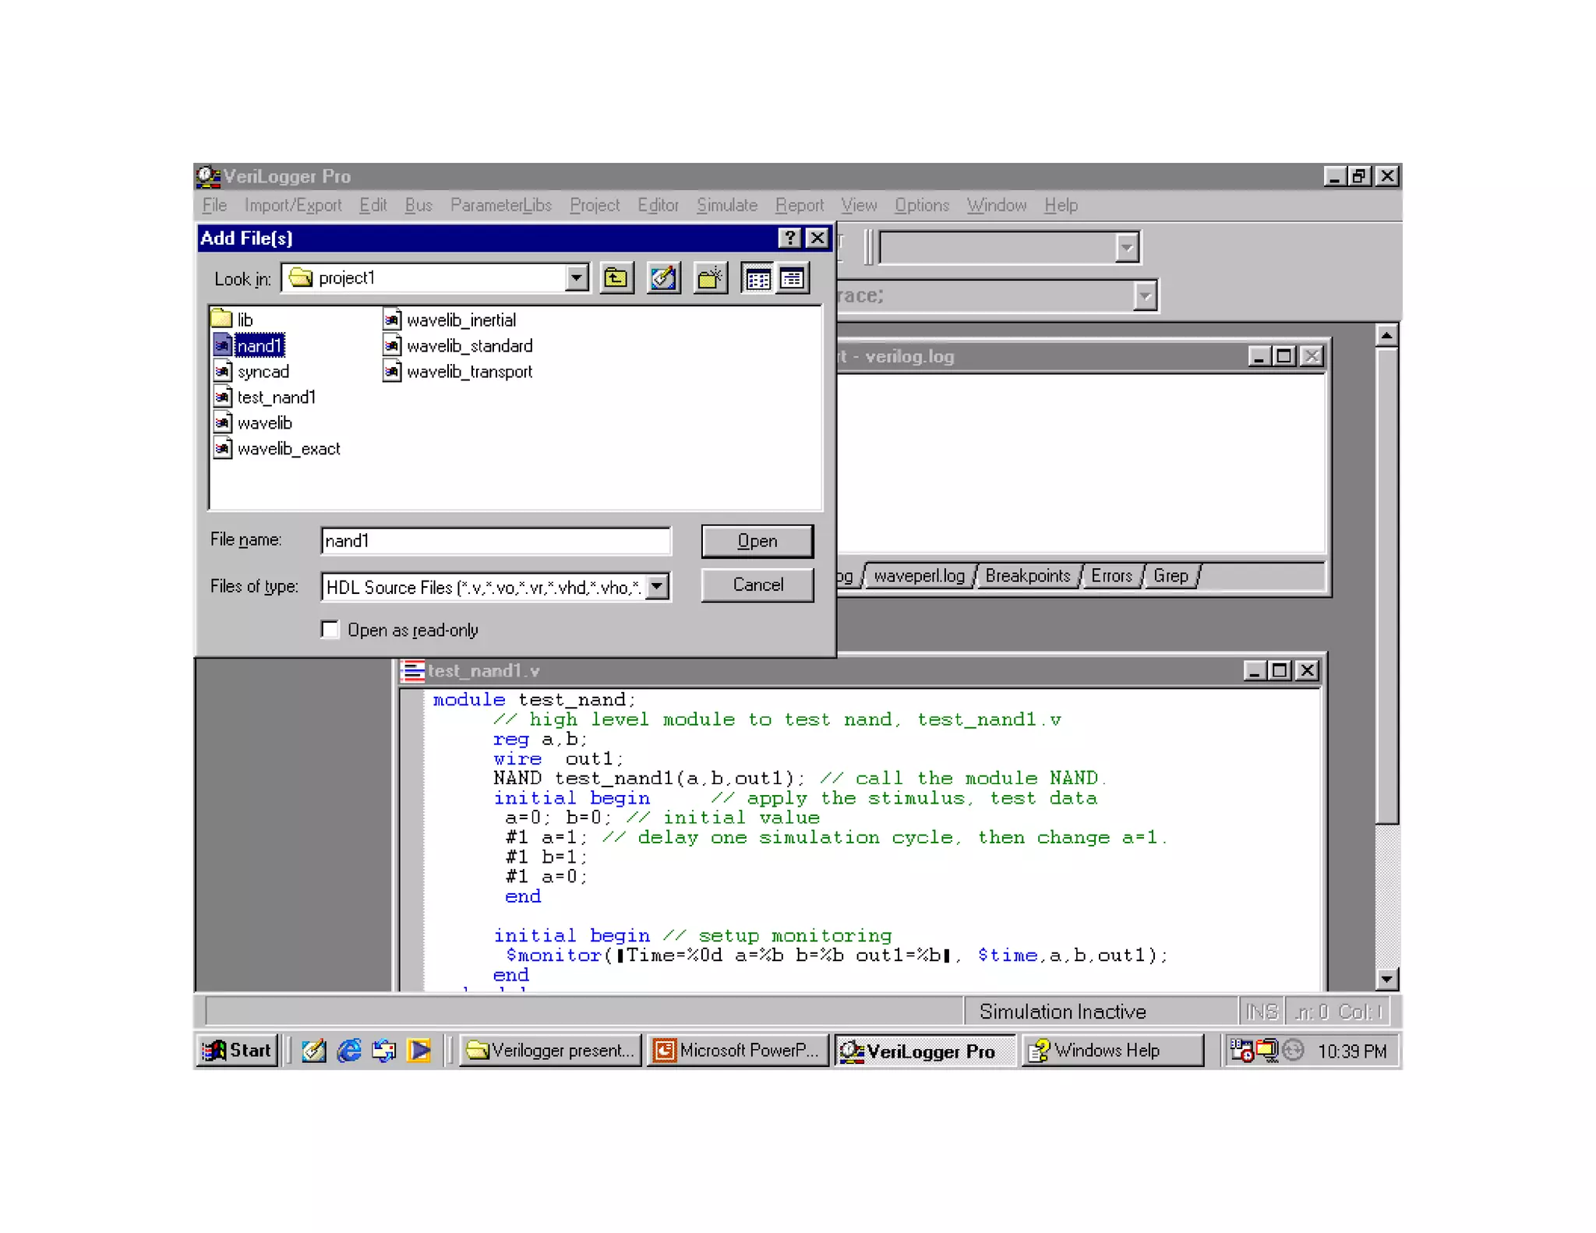Switch to the Details view icon

pyautogui.click(x=793, y=278)
